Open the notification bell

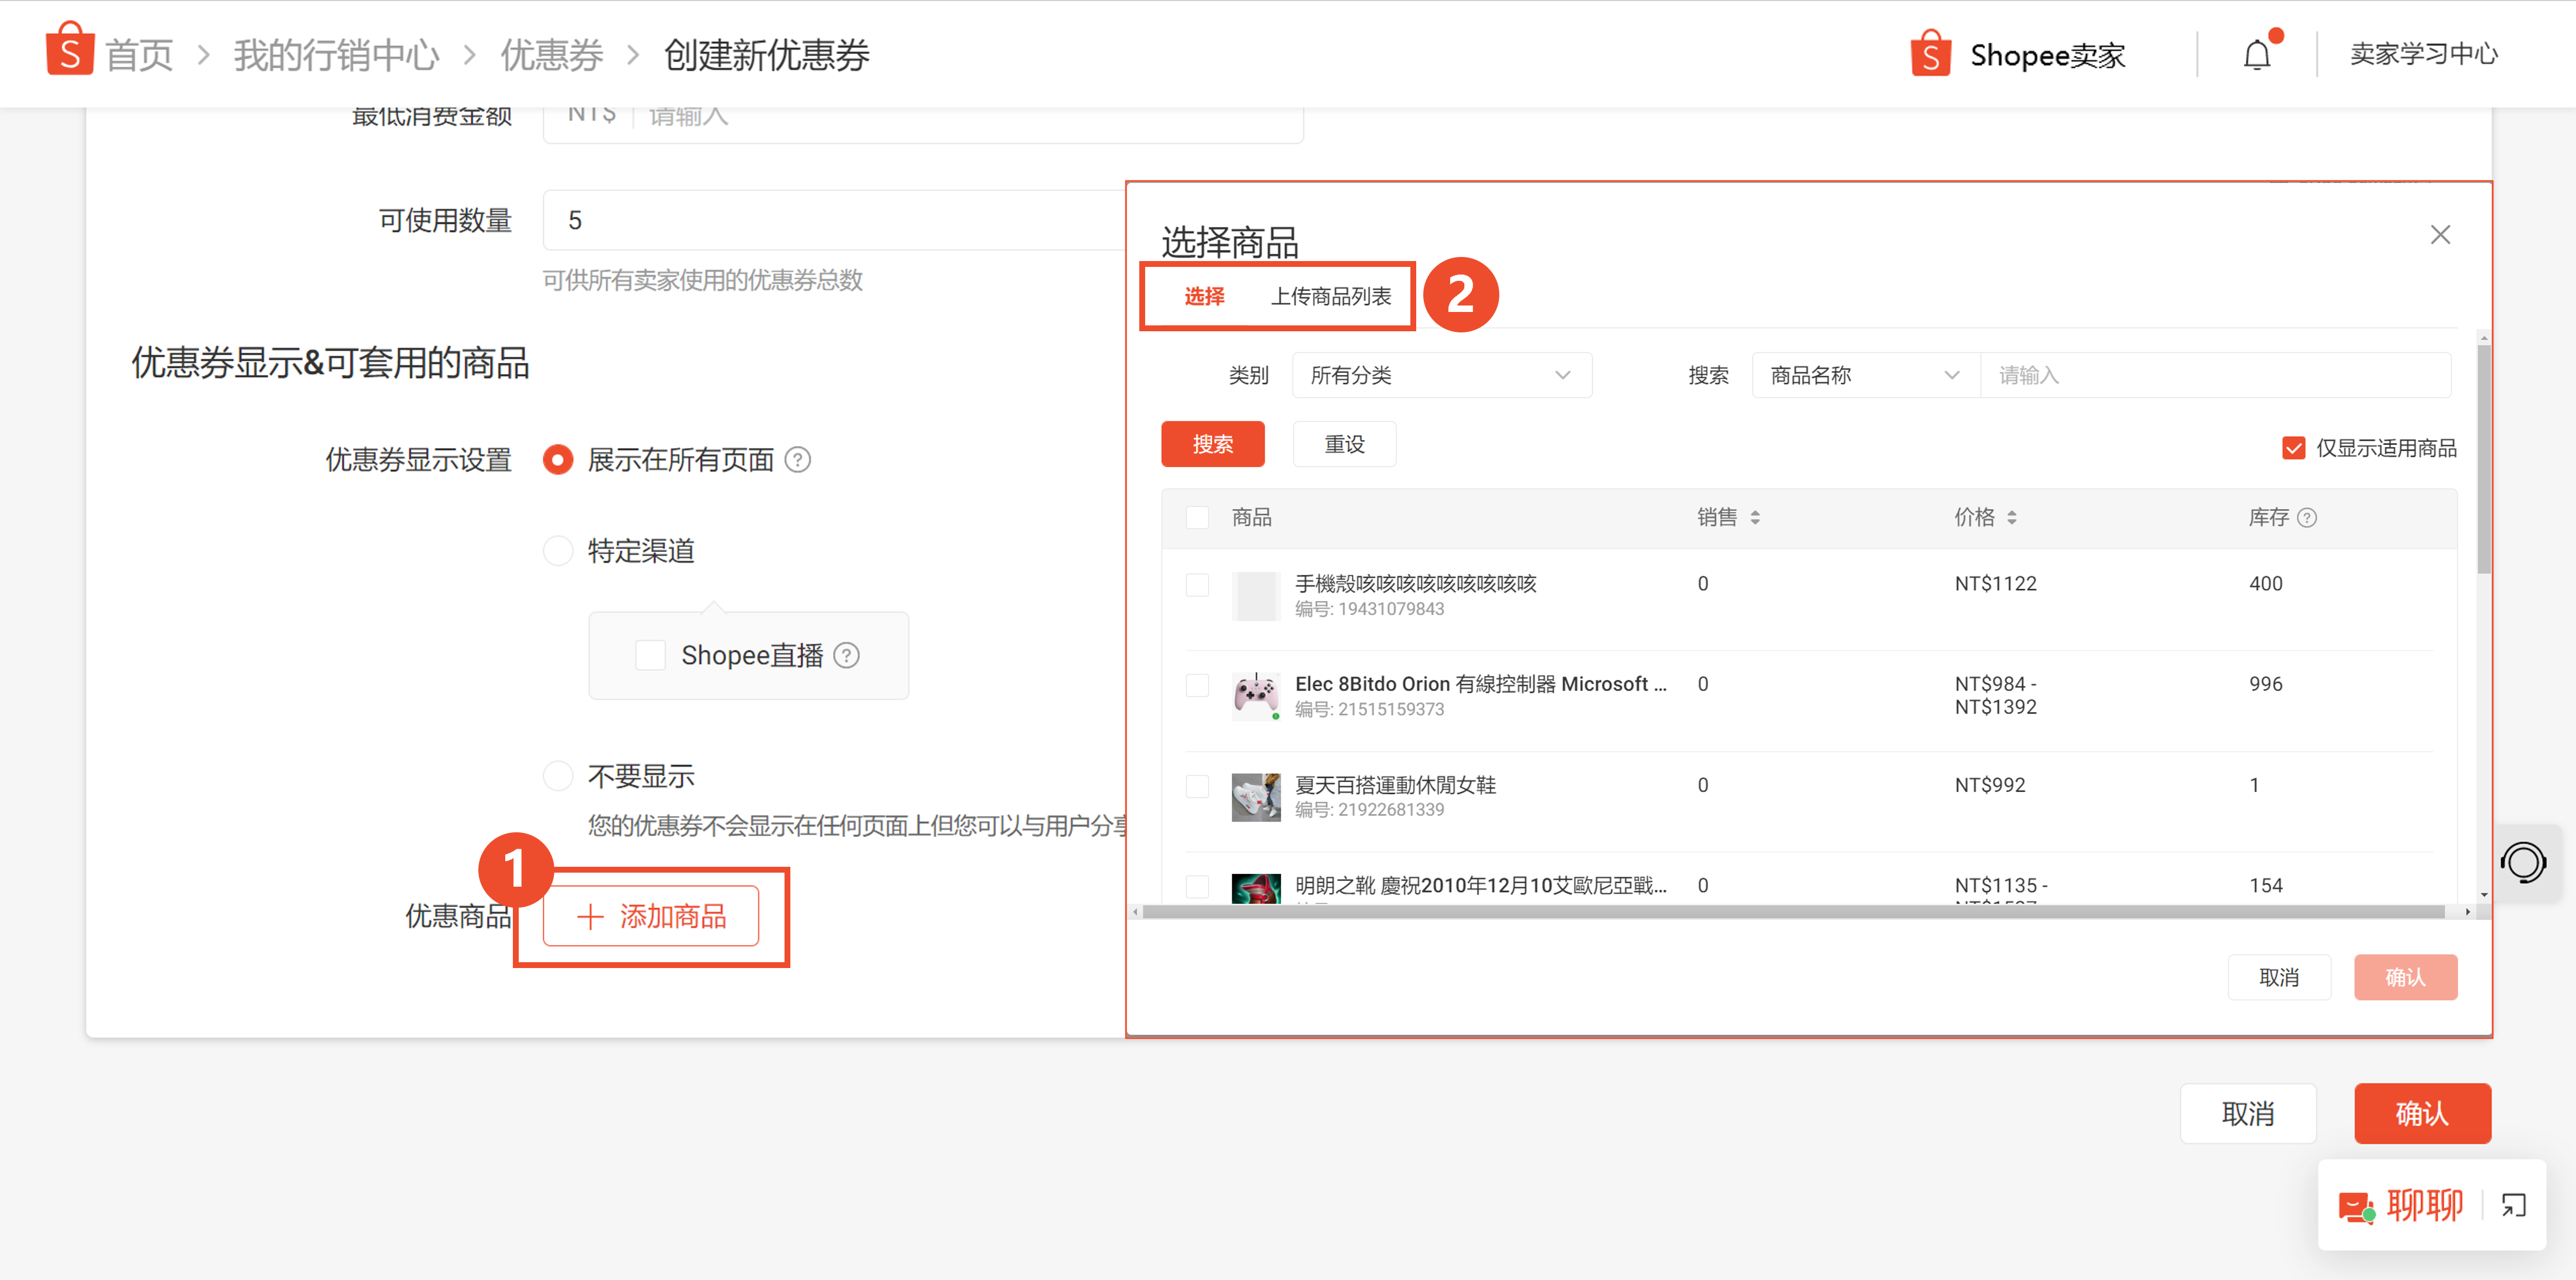pyautogui.click(x=2257, y=54)
